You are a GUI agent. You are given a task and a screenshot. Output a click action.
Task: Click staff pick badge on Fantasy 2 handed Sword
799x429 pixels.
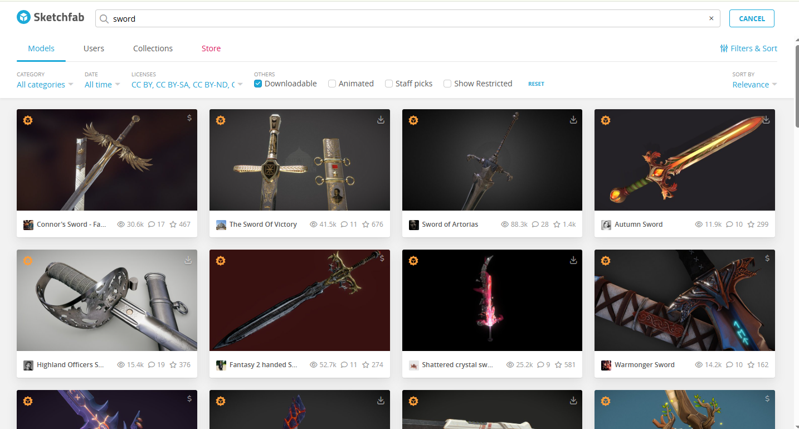221,260
